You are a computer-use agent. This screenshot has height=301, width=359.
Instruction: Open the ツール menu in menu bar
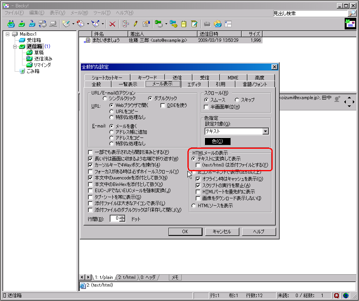[x=102, y=13]
